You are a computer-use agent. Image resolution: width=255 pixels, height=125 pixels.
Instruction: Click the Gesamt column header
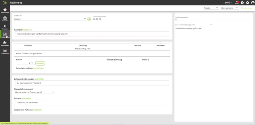coord(138,46)
